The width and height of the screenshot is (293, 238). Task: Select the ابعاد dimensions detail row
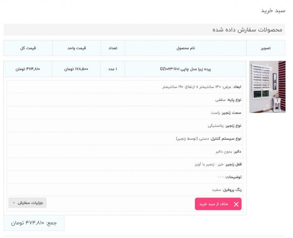click(125, 87)
